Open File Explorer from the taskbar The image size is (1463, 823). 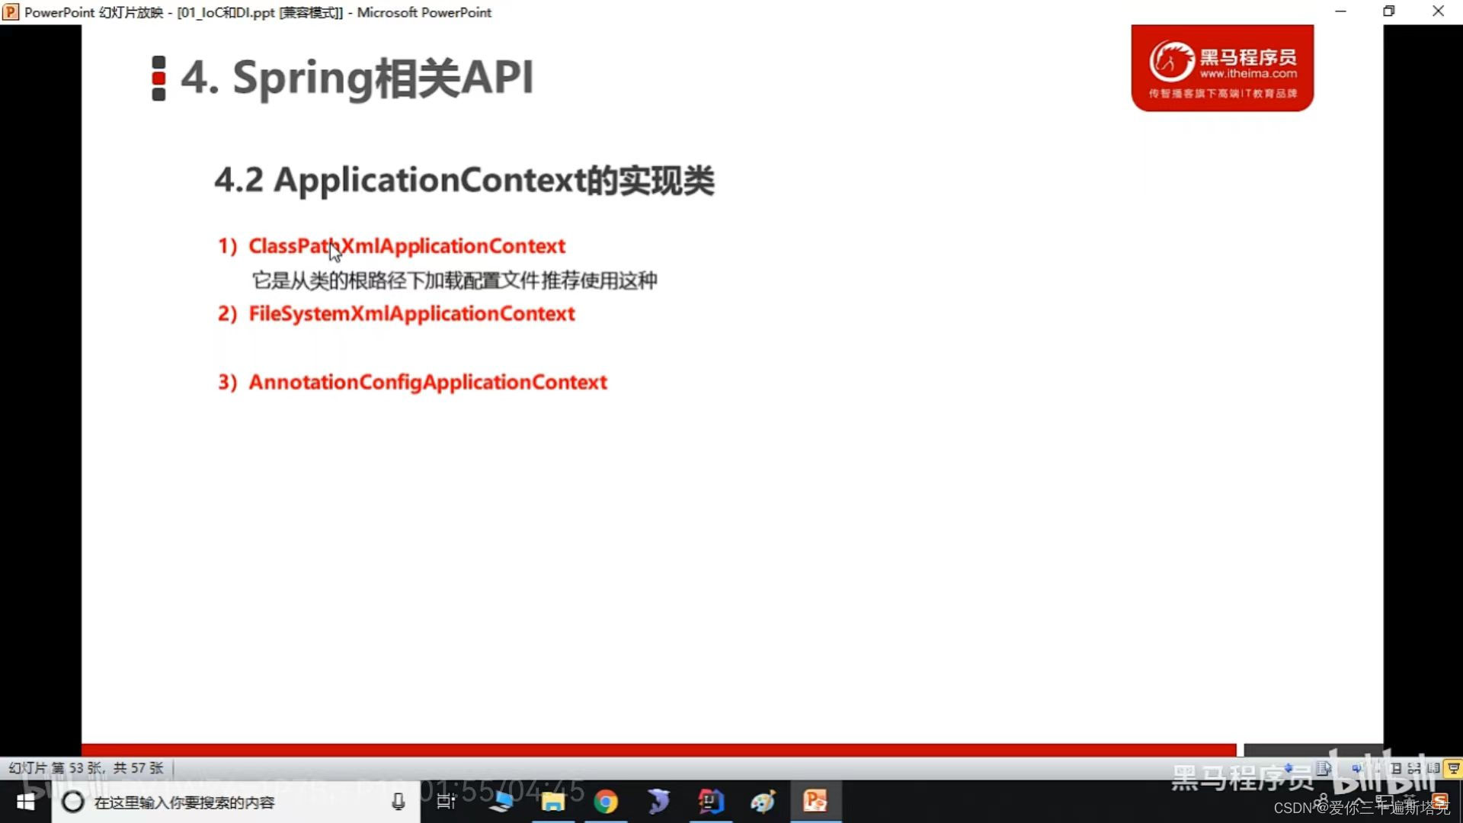(x=552, y=802)
